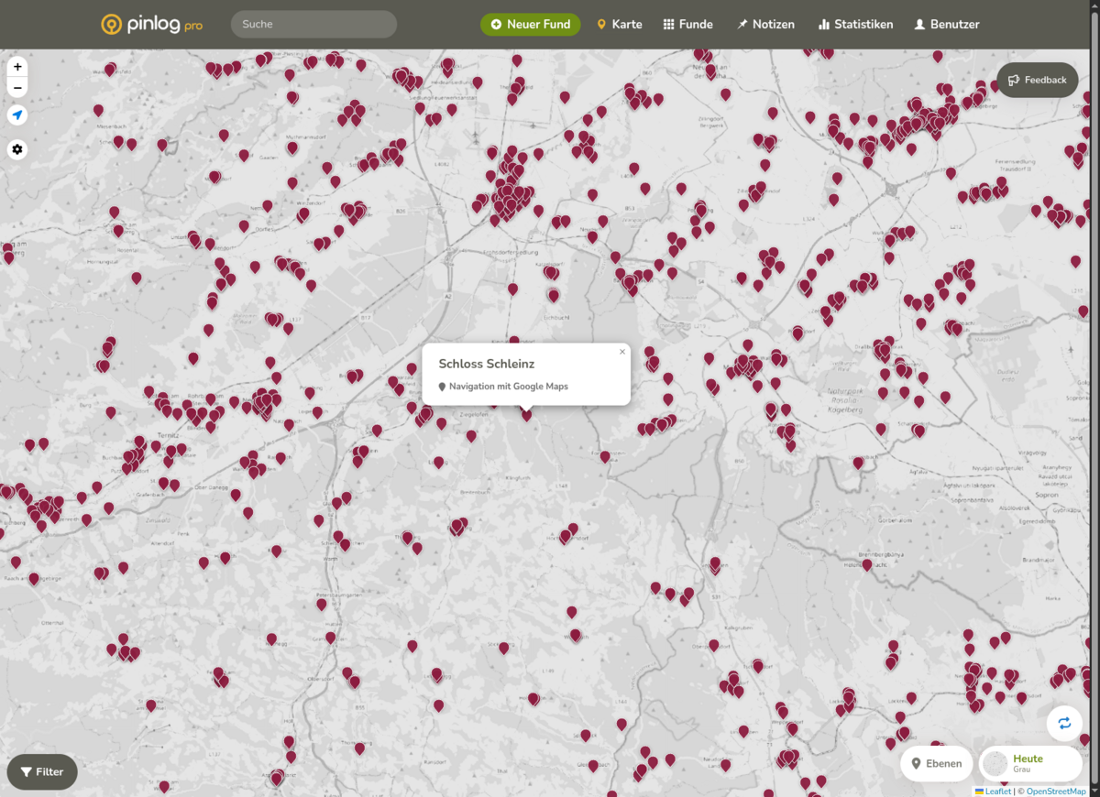Click the grey map style thumbnail

coord(995,764)
